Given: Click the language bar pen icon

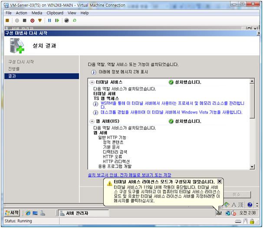Looking at the screenshot, I should 227,205.
